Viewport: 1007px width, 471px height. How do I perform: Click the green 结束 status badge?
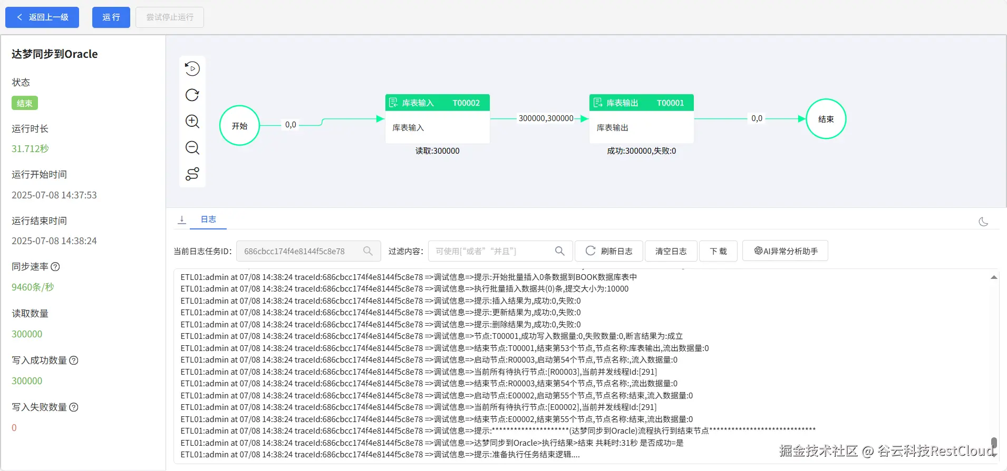click(x=25, y=103)
